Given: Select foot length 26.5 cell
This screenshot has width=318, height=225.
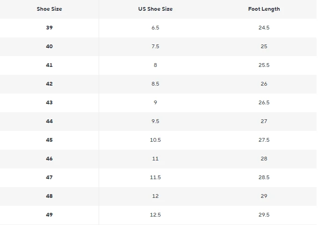Looking at the screenshot, I should point(264,103).
